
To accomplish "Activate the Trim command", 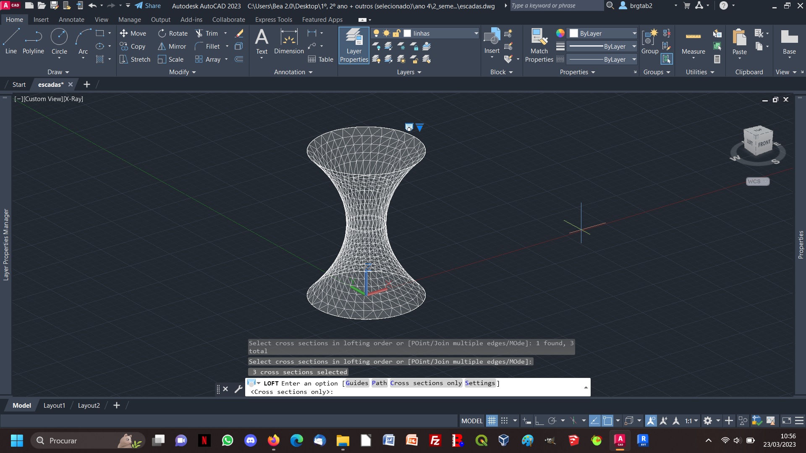I will coord(207,33).
